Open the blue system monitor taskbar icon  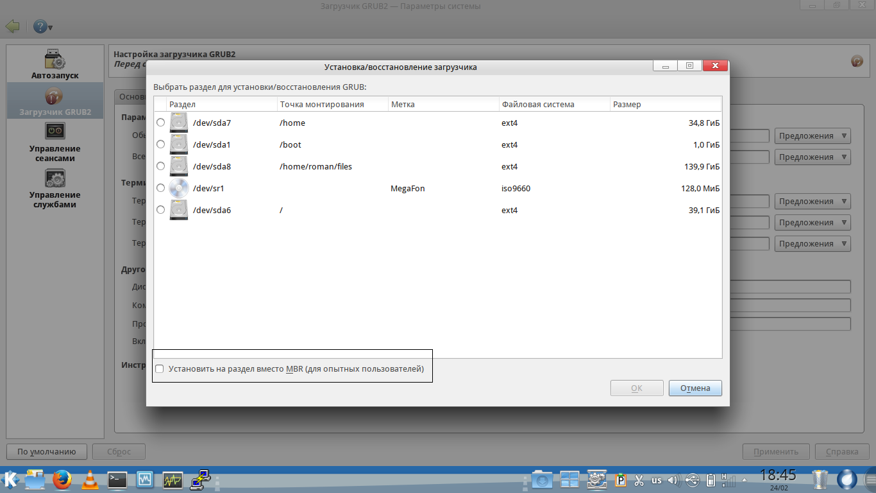tap(145, 479)
